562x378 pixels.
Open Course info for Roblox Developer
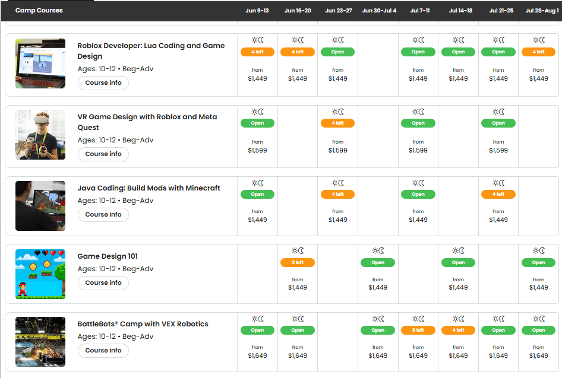click(x=103, y=83)
